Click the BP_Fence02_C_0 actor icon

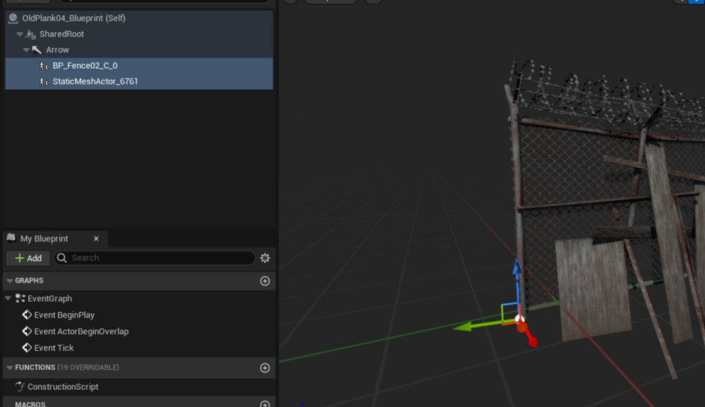point(43,65)
